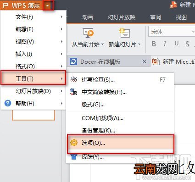The image size is (195, 182).
Task: Switch to the 幻灯片放映 ribbon tab
Action: coord(122,17)
